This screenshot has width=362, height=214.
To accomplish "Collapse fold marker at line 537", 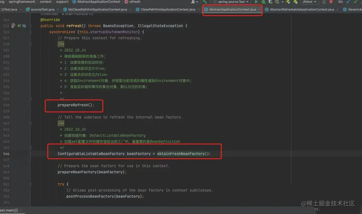I will (30, 99).
